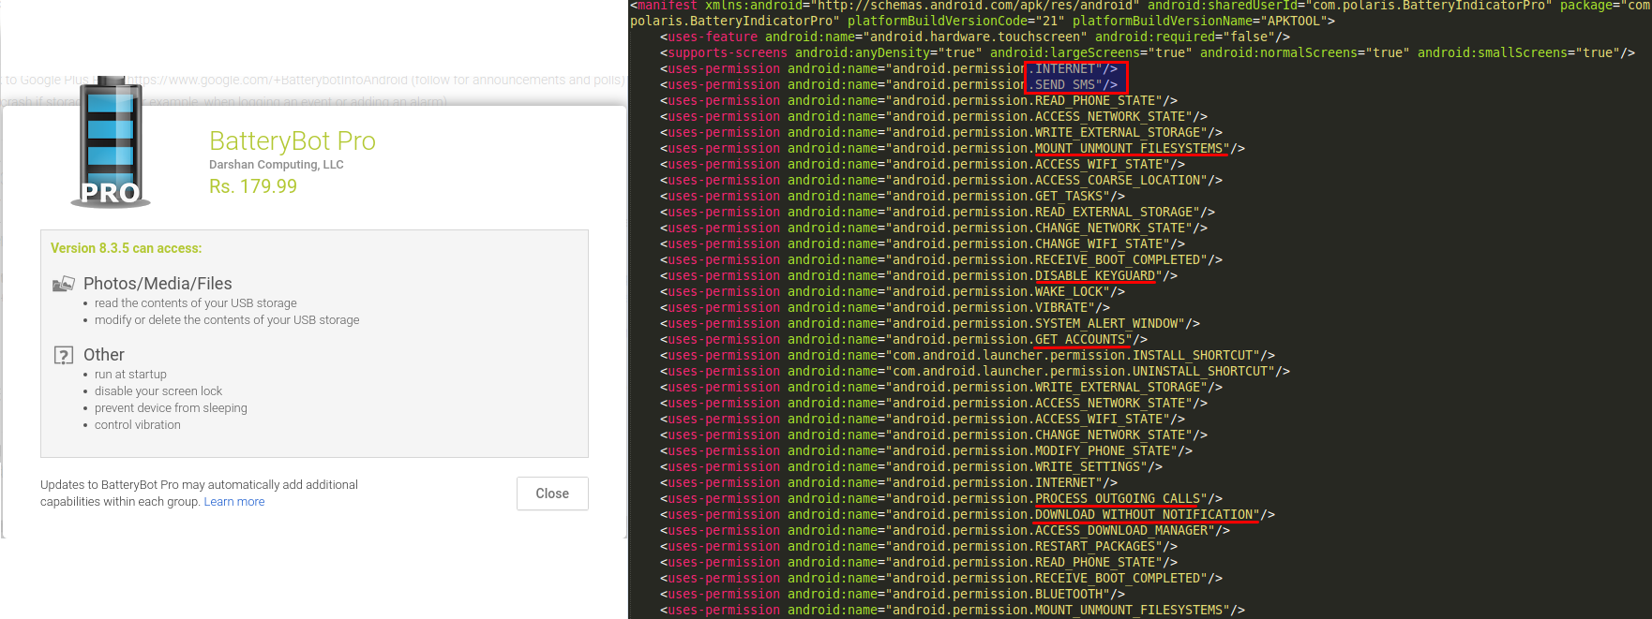Image resolution: width=1652 pixels, height=619 pixels.
Task: Click the BLUETOOTH permission line
Action: click(x=893, y=595)
